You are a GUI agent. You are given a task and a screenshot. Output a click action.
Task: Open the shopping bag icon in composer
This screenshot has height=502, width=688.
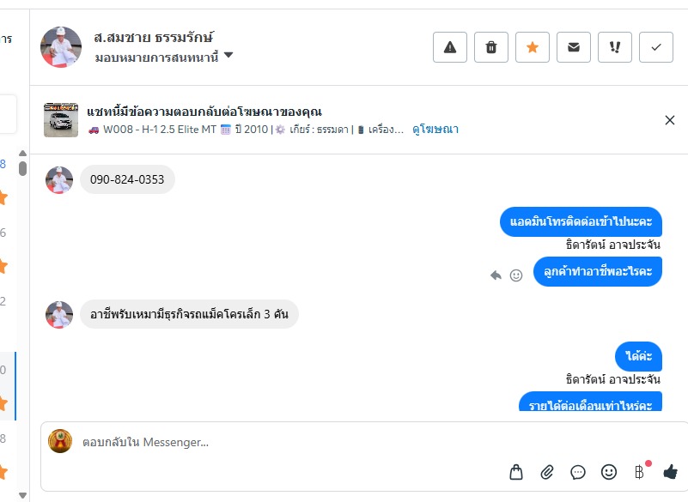[x=516, y=472]
